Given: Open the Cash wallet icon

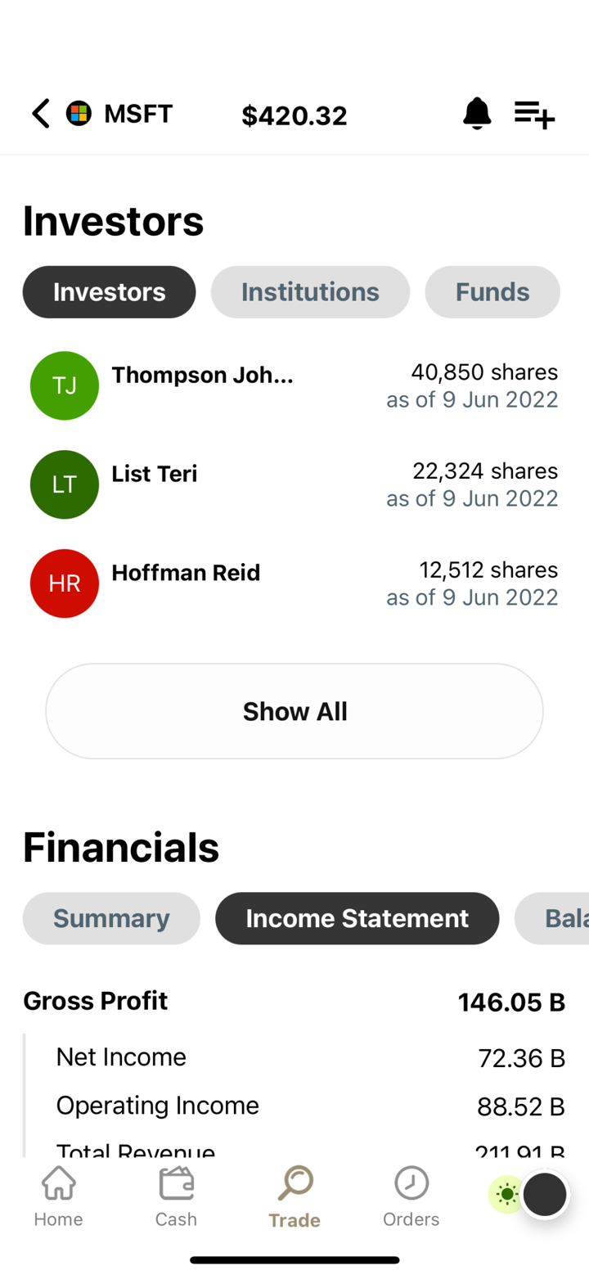Looking at the screenshot, I should click(x=176, y=1196).
